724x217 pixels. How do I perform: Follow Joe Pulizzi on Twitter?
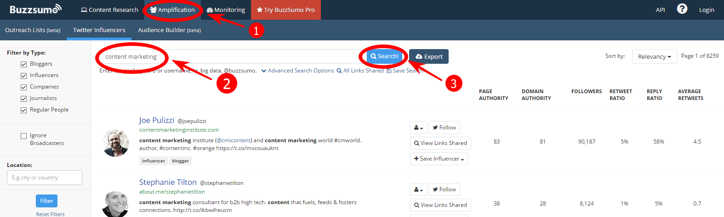click(444, 128)
